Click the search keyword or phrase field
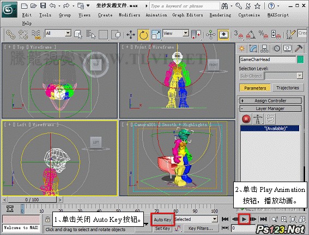Screen dimensions: 309x235 click(x=185, y=6)
